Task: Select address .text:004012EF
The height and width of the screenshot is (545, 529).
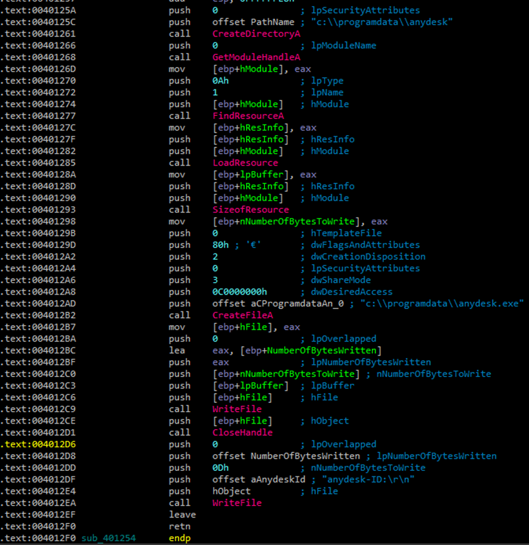Action: coord(38,515)
